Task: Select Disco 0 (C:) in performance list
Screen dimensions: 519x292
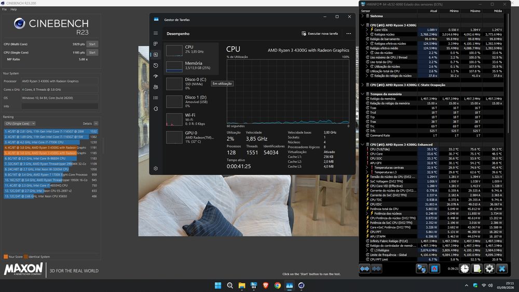Action: pyautogui.click(x=192, y=84)
